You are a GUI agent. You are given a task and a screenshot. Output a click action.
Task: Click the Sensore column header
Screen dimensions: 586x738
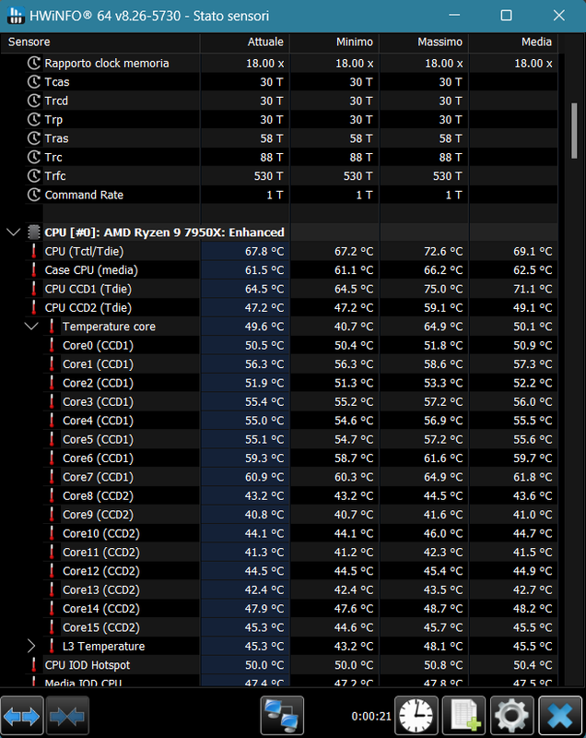(100, 42)
